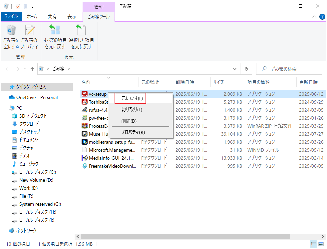
Task: Open OneDrive - Personal in the sidebar
Action: click(37, 97)
